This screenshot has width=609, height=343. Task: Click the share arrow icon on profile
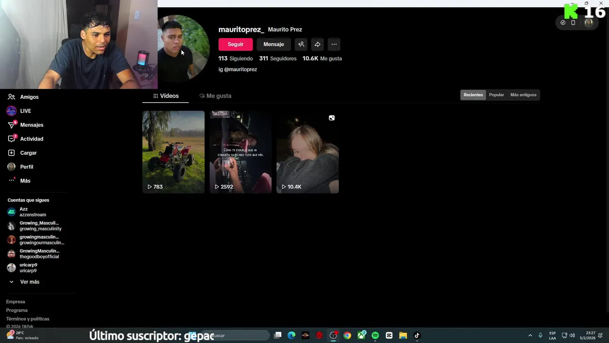[317, 44]
